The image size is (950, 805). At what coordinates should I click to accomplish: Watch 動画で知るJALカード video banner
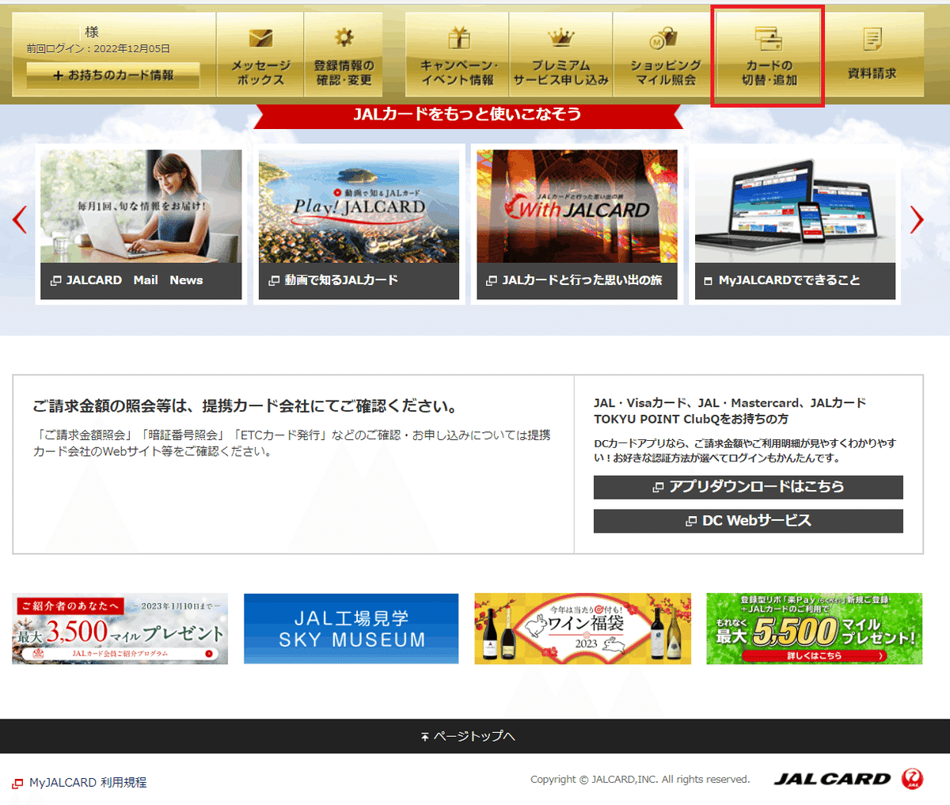(359, 224)
